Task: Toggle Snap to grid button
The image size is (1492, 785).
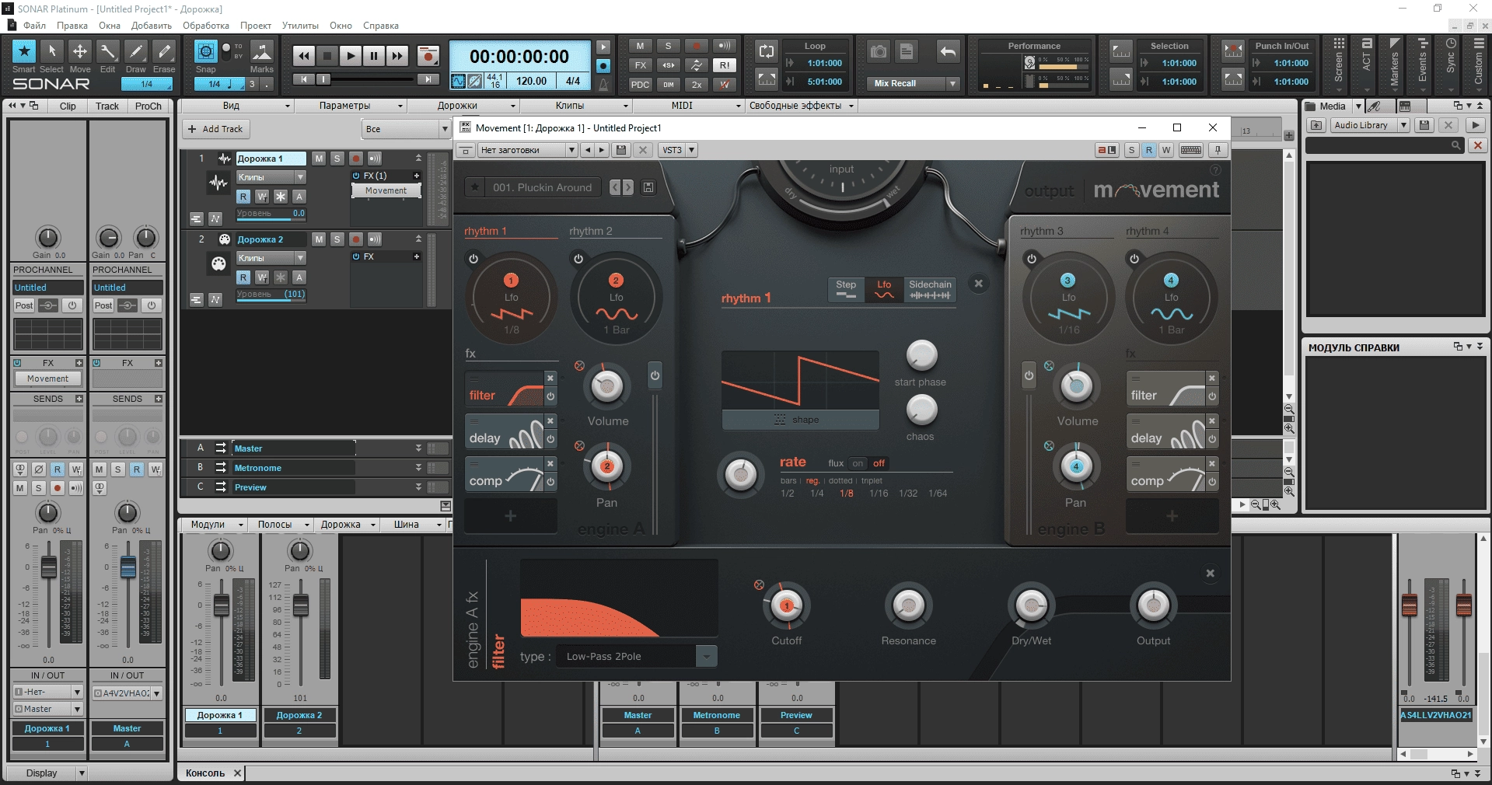Action: [205, 51]
